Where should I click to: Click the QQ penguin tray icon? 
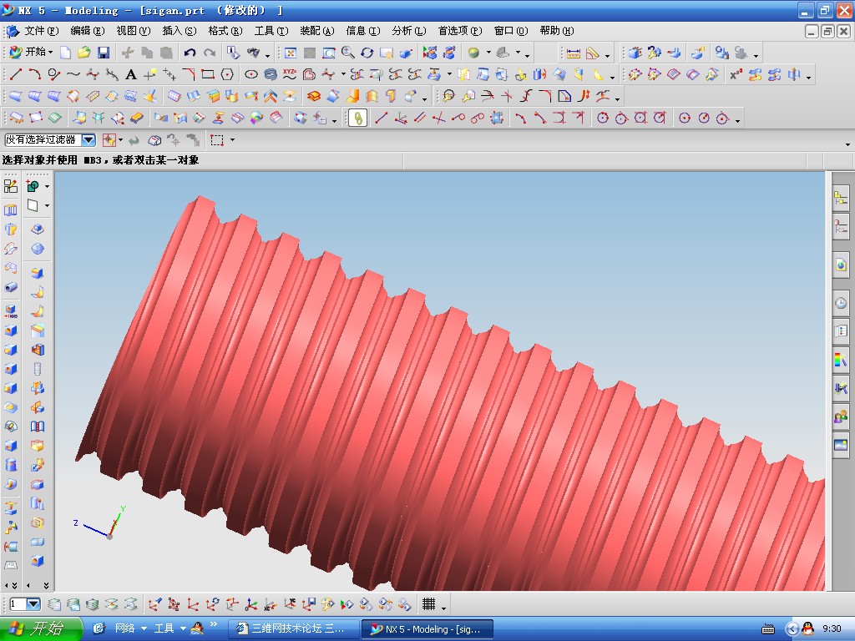pos(808,628)
